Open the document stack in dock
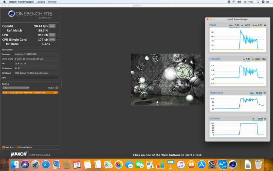The image size is (273, 171). (248, 165)
